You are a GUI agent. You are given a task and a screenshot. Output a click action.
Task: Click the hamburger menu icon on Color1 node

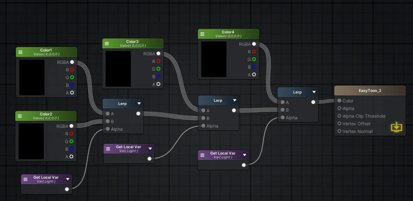[x=21, y=52]
